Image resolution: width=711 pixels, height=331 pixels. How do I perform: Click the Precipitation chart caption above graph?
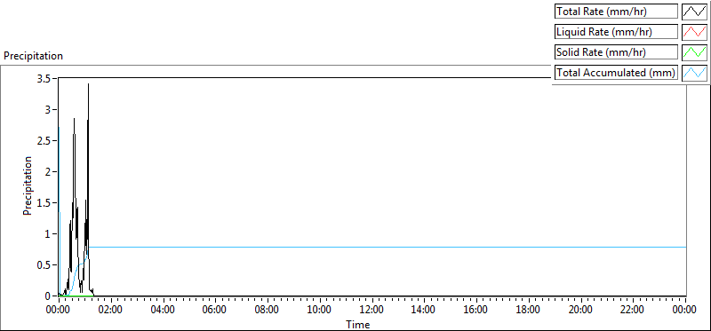point(33,56)
